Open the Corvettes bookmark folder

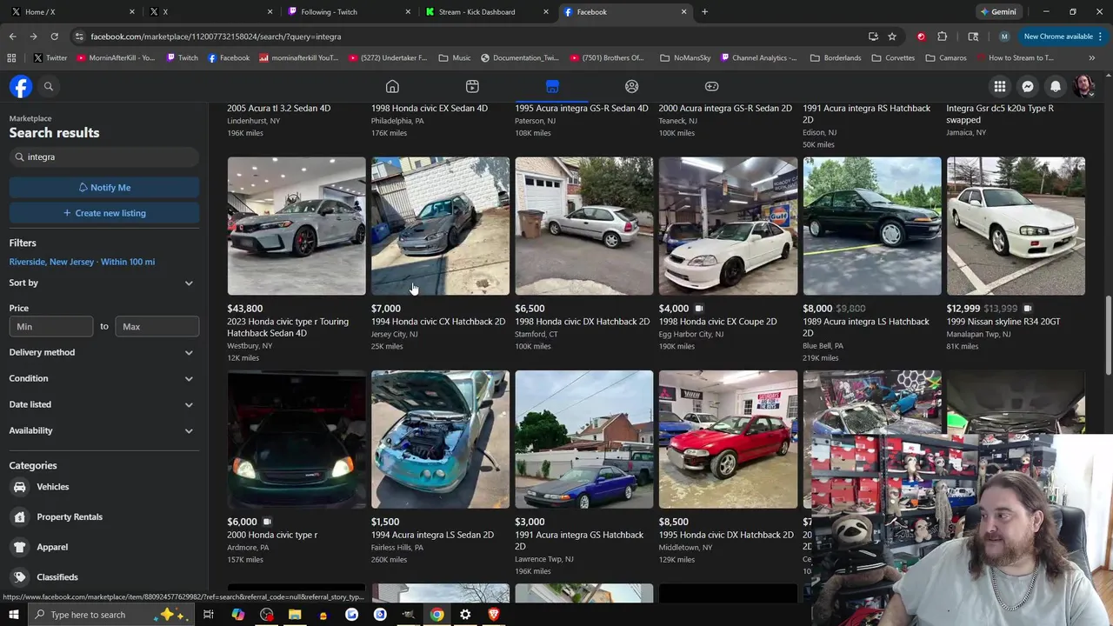[893, 58]
